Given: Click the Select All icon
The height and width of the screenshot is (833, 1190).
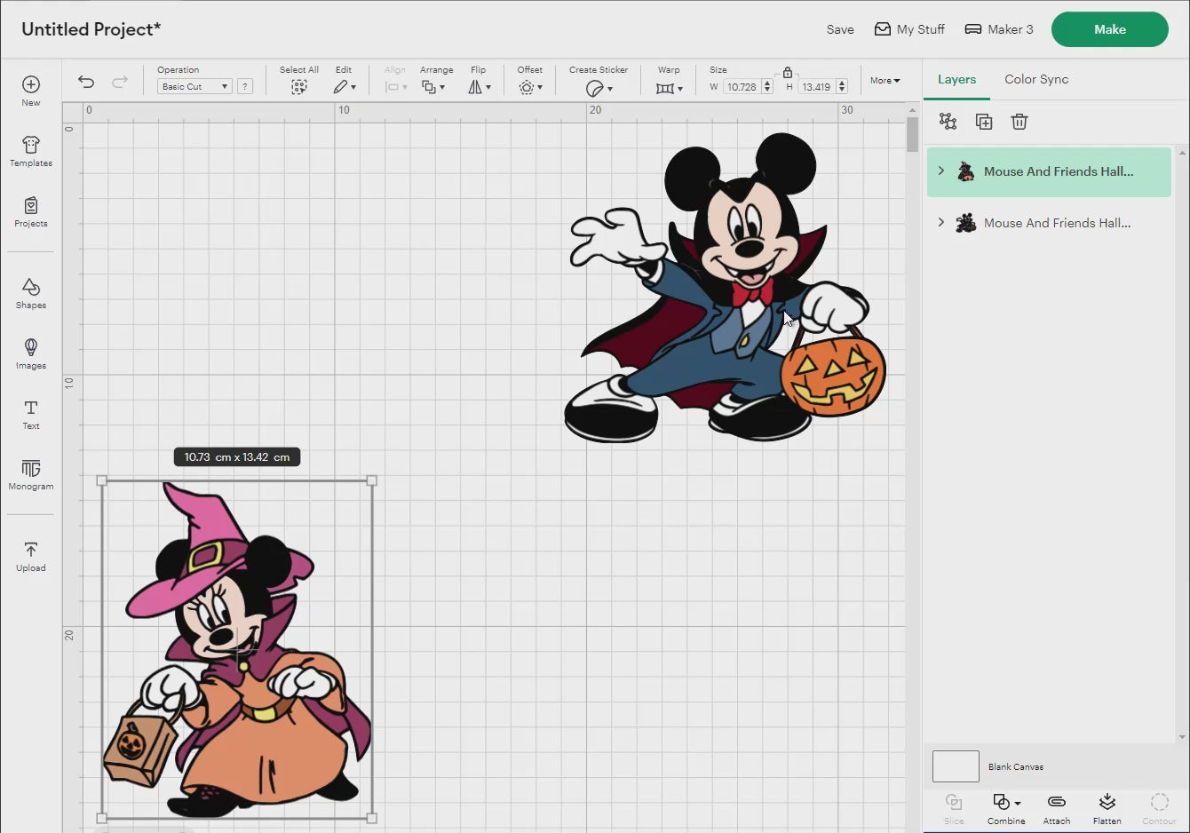Looking at the screenshot, I should click(x=299, y=87).
